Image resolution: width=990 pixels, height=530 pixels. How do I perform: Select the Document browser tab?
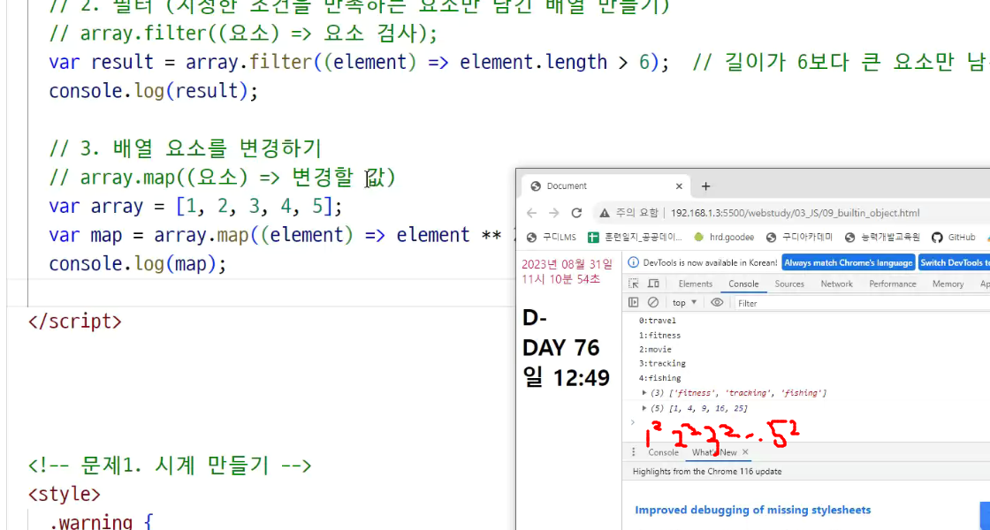606,186
